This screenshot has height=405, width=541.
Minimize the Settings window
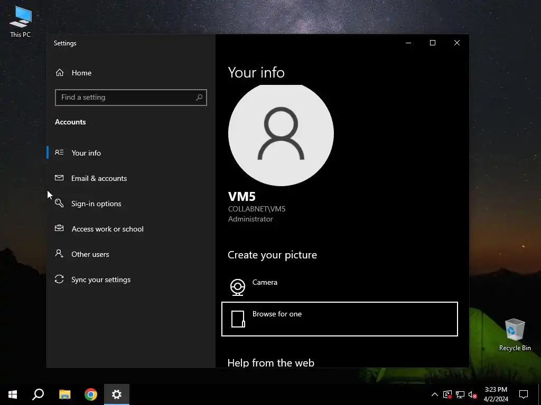coord(408,43)
